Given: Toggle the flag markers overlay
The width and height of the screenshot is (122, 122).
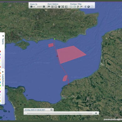Looking at the screenshot, I should pos(82,7).
